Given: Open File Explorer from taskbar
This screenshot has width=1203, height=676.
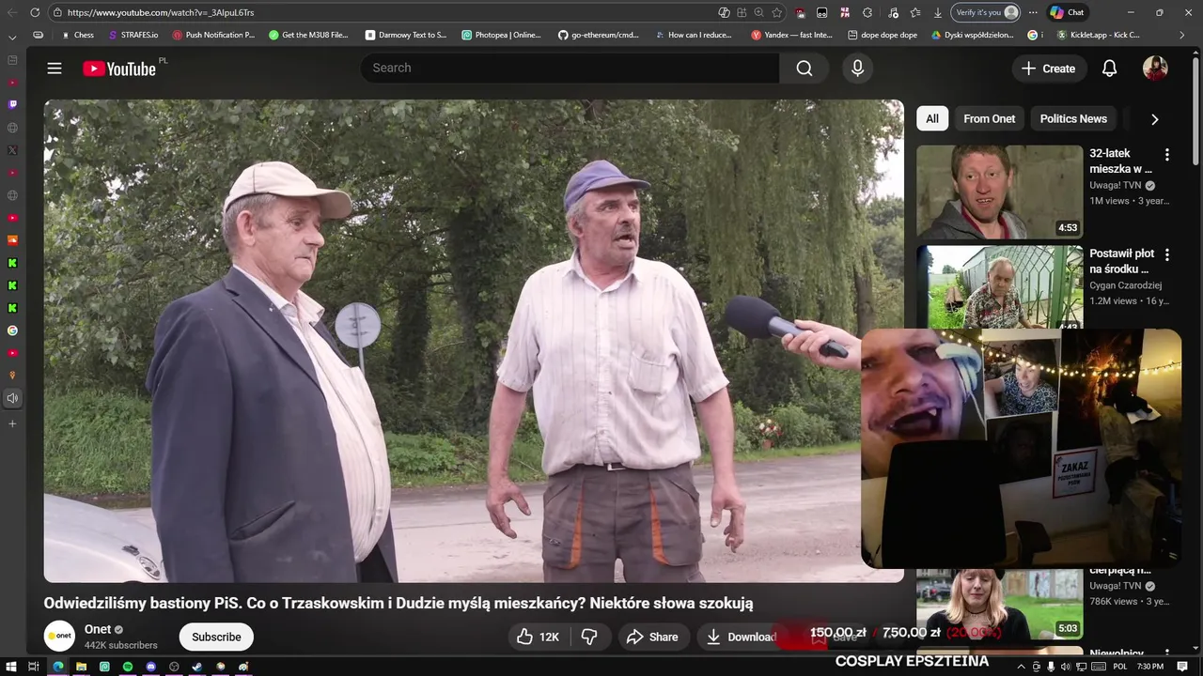Looking at the screenshot, I should point(81,667).
